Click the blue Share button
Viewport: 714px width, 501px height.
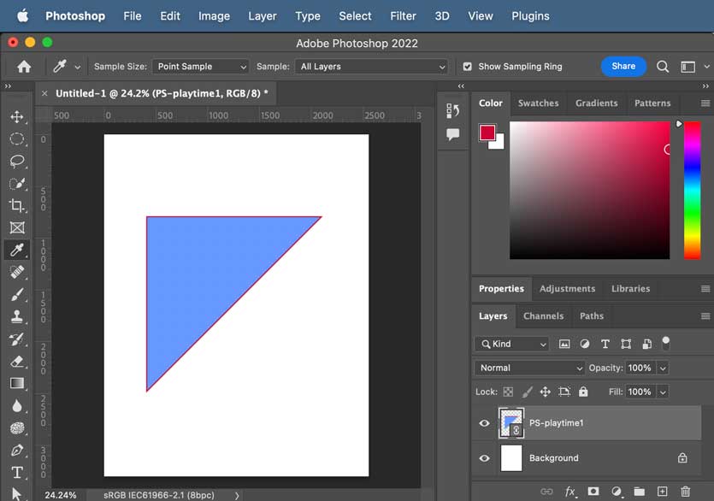(x=623, y=67)
